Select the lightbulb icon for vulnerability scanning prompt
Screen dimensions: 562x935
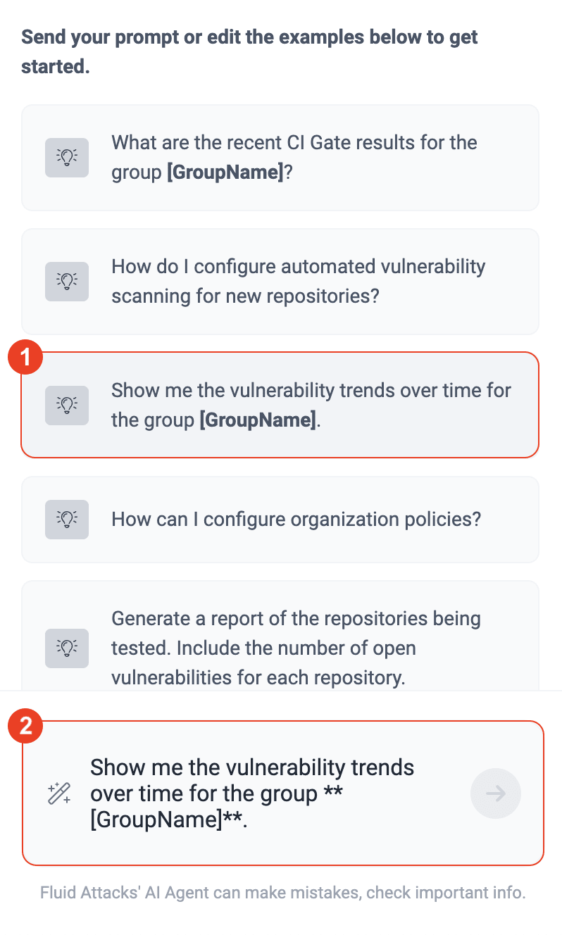pyautogui.click(x=66, y=282)
